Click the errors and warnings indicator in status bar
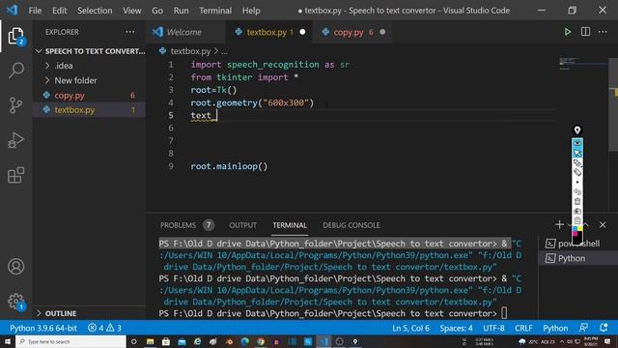This screenshot has height=348, width=618. [104, 328]
